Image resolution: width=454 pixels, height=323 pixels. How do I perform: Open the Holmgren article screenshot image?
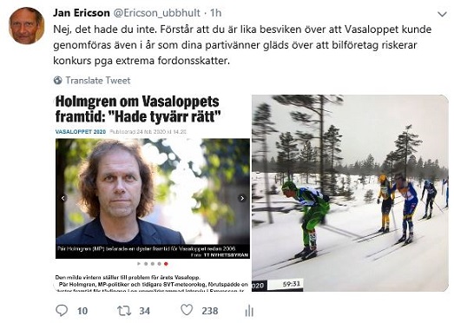(152, 194)
